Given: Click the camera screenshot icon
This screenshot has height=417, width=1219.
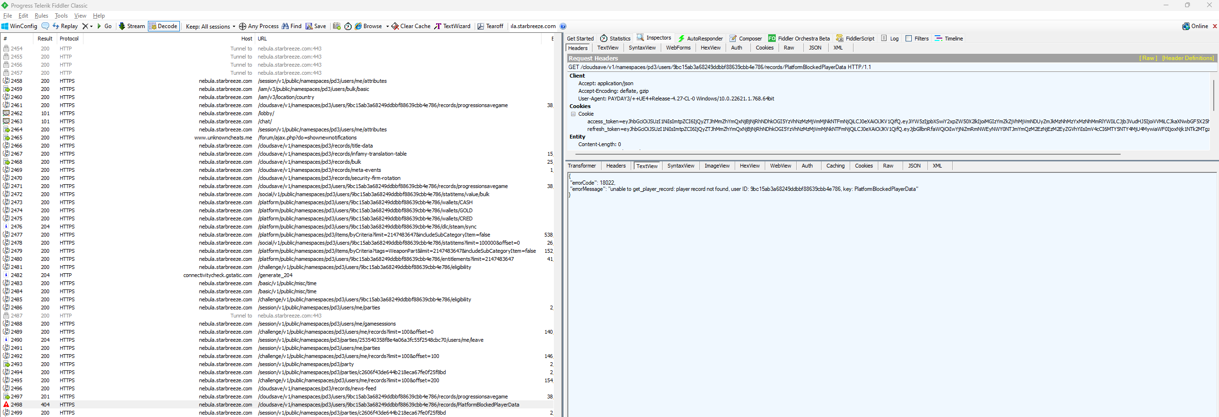Looking at the screenshot, I should 337,26.
